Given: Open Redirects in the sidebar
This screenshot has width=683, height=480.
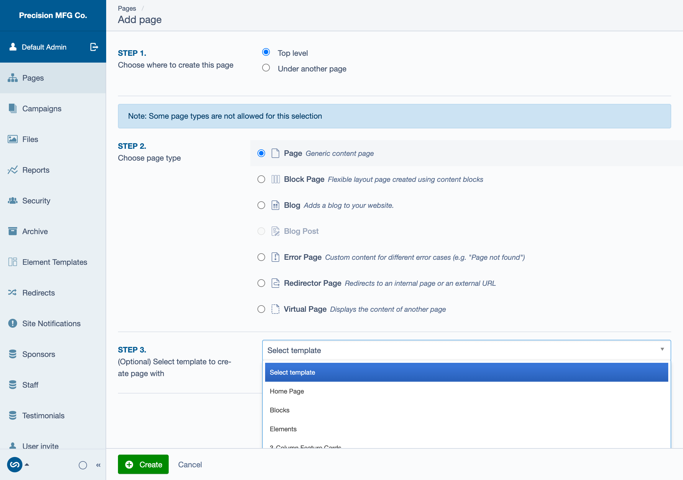Looking at the screenshot, I should click(x=53, y=293).
